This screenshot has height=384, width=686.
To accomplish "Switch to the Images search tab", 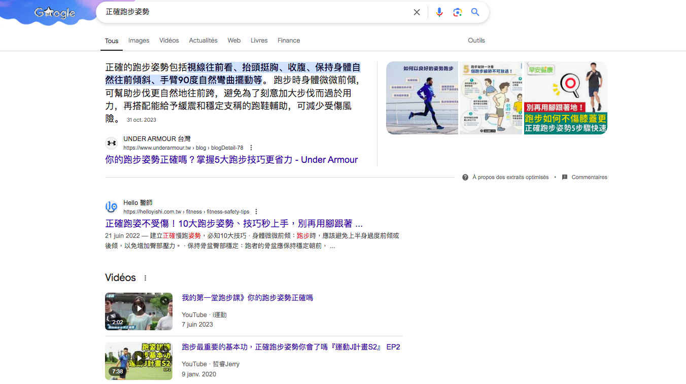I will [139, 41].
